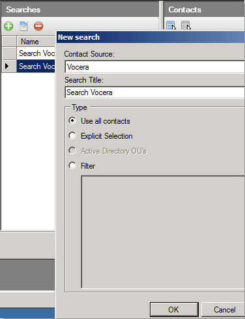This screenshot has width=245, height=319.
Task: Confirm the new search with OK
Action: click(174, 310)
